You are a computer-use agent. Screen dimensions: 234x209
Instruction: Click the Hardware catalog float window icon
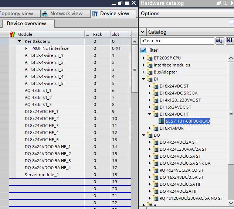coord(218,3)
